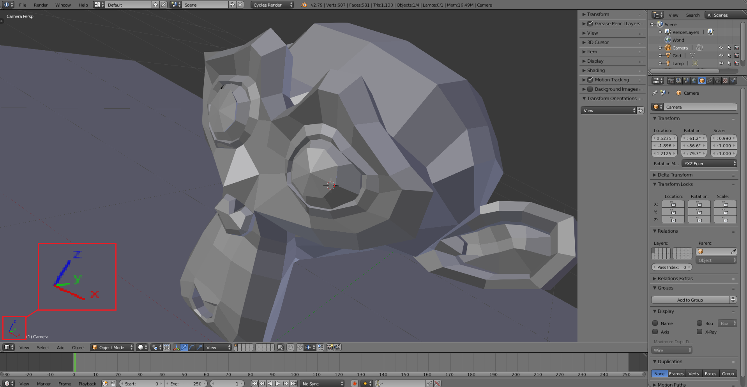This screenshot has width=747, height=387.
Task: Enable the Background Images checkbox
Action: (590, 89)
